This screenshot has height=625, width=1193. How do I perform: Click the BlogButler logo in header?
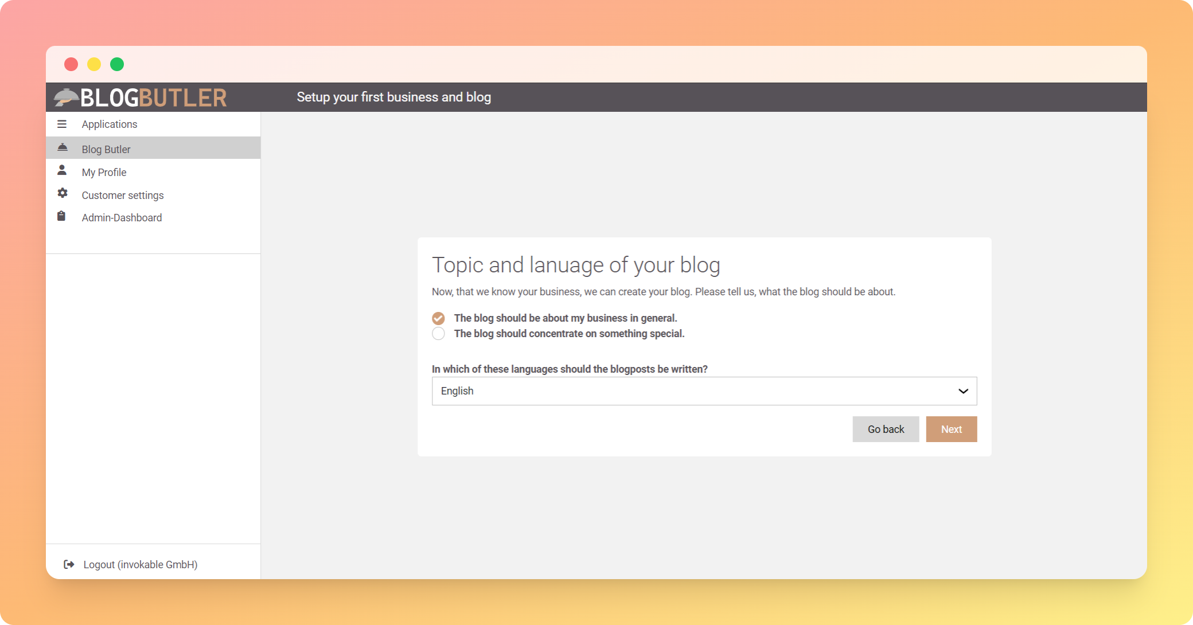141,97
